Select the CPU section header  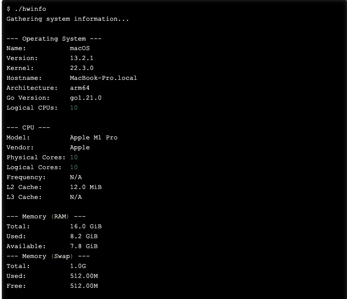click(28, 127)
